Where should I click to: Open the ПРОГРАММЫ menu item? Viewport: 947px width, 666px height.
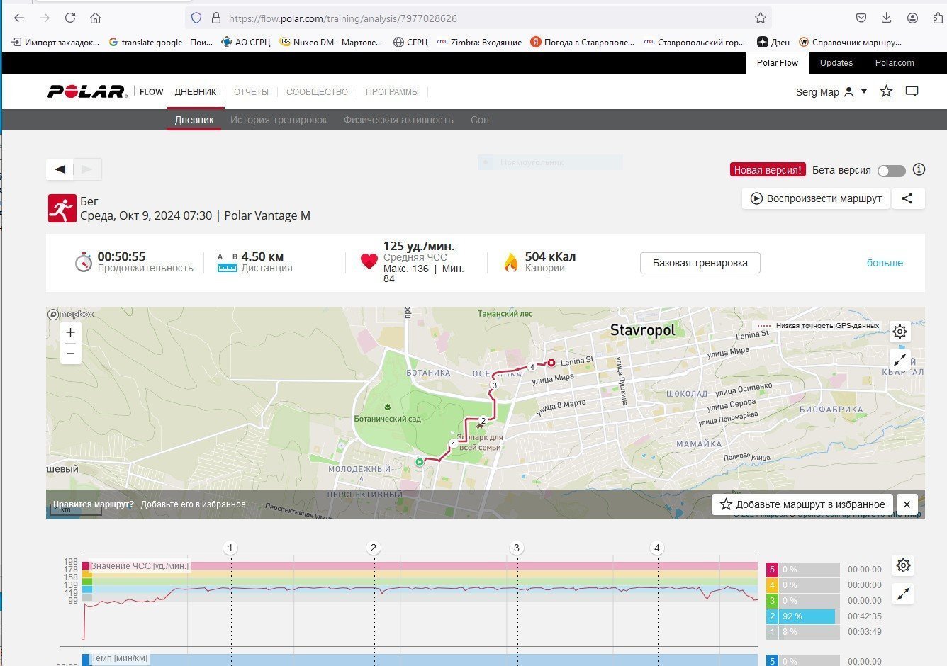[392, 91]
